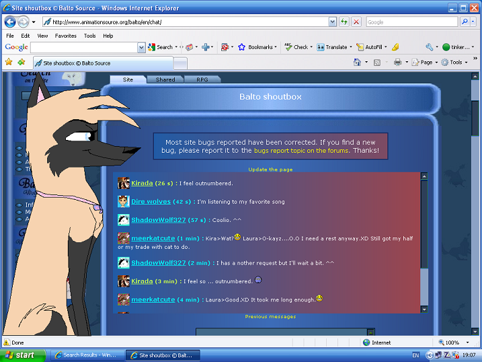Click the red Stop loading icon

[356, 22]
